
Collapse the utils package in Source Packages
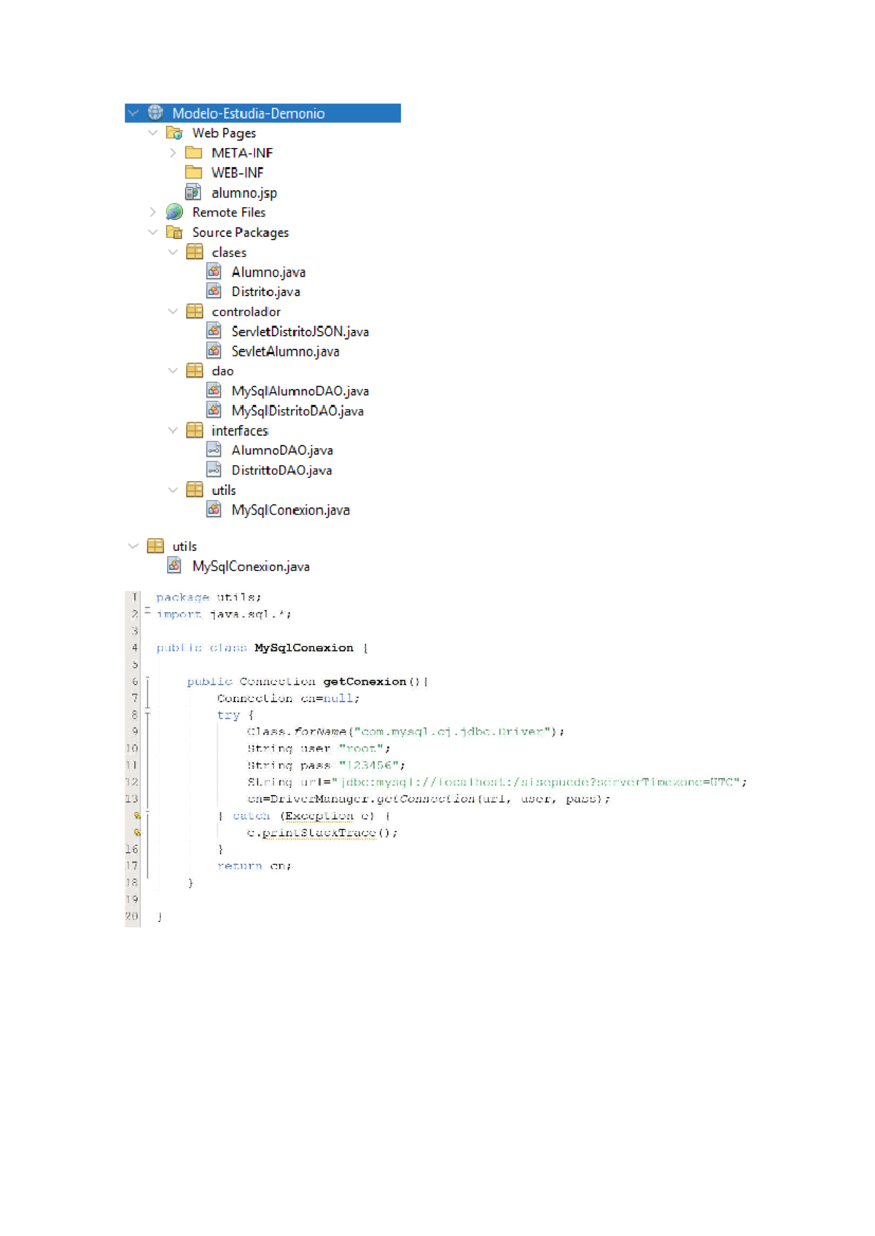[x=173, y=490]
